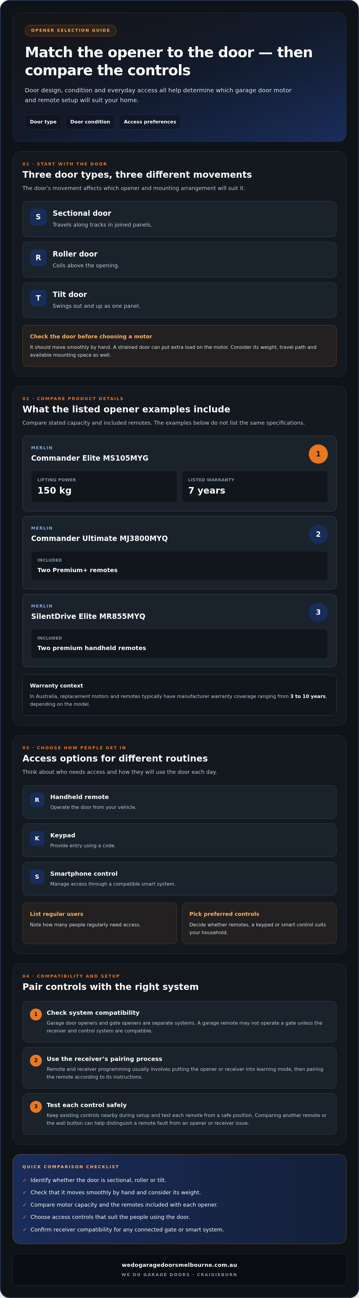Tick the checkmark for confirming receiver compatibility
The image size is (359, 1298).
pyautogui.click(x=25, y=1229)
